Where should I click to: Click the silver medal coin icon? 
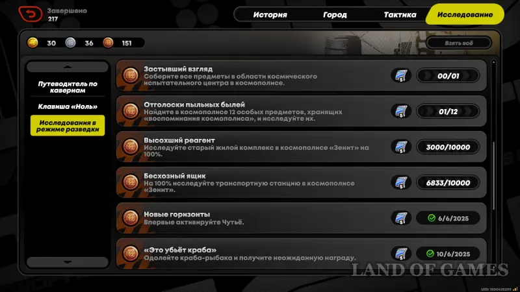coord(70,43)
